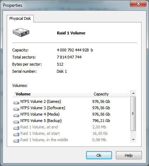Select the NTFS Volume 3 (Software) drive icon

[x=16, y=109]
